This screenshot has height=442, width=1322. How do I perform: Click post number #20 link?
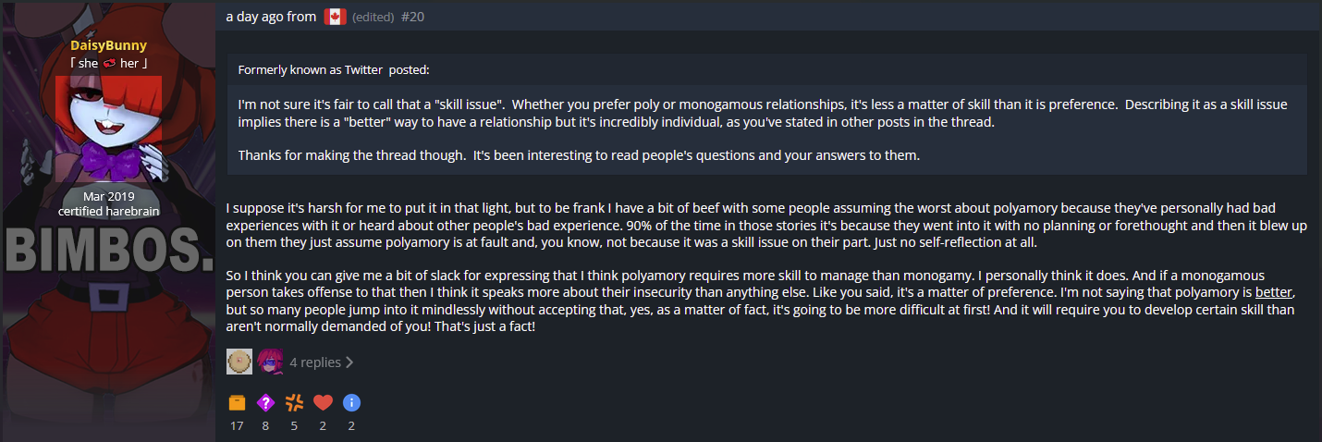tap(413, 17)
